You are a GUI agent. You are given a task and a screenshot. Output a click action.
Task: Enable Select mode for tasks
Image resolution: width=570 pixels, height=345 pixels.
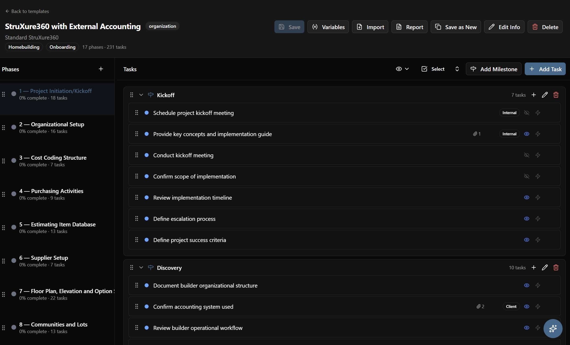click(x=433, y=69)
